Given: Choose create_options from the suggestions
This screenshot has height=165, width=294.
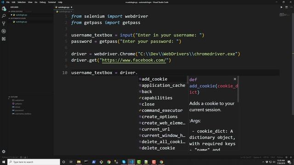Looking at the screenshot, I should tap(162, 117).
